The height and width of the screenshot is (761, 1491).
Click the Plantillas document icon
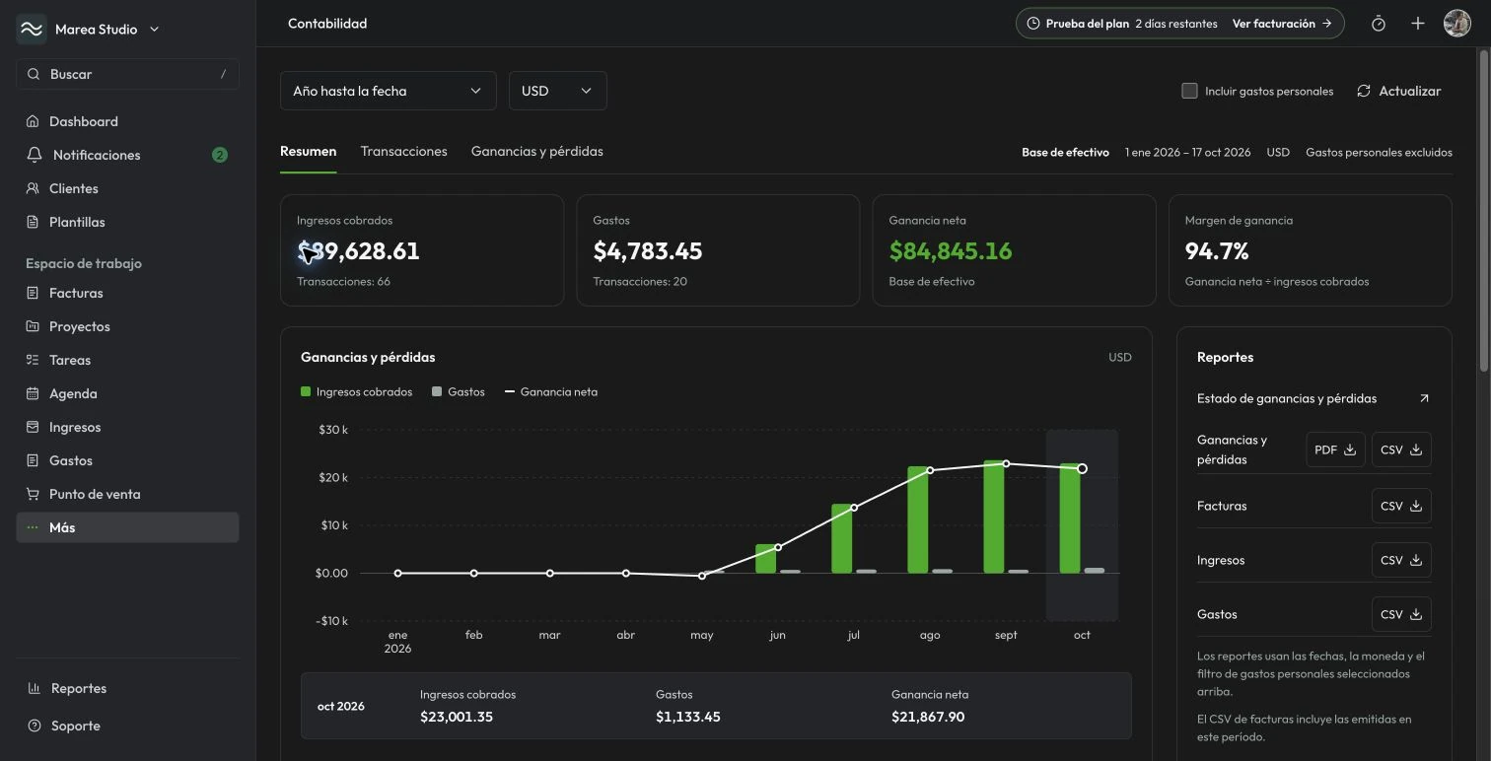(x=33, y=222)
